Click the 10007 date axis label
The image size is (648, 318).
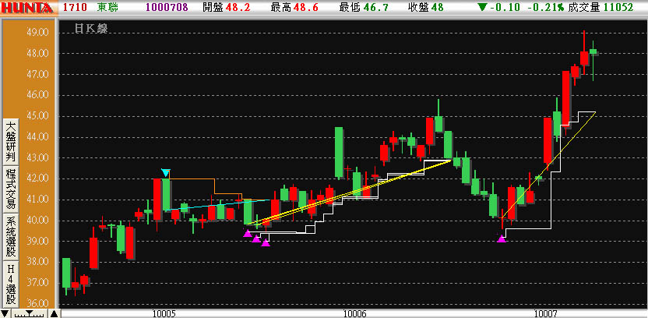click(545, 313)
